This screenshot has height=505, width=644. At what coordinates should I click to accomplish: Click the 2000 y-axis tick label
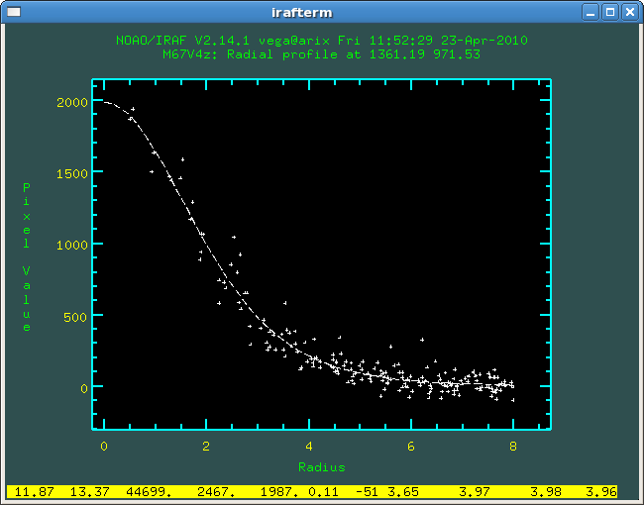coord(72,102)
